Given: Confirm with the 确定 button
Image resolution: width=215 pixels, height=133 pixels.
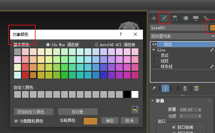Looking at the screenshot, I should pyautogui.click(x=110, y=121).
